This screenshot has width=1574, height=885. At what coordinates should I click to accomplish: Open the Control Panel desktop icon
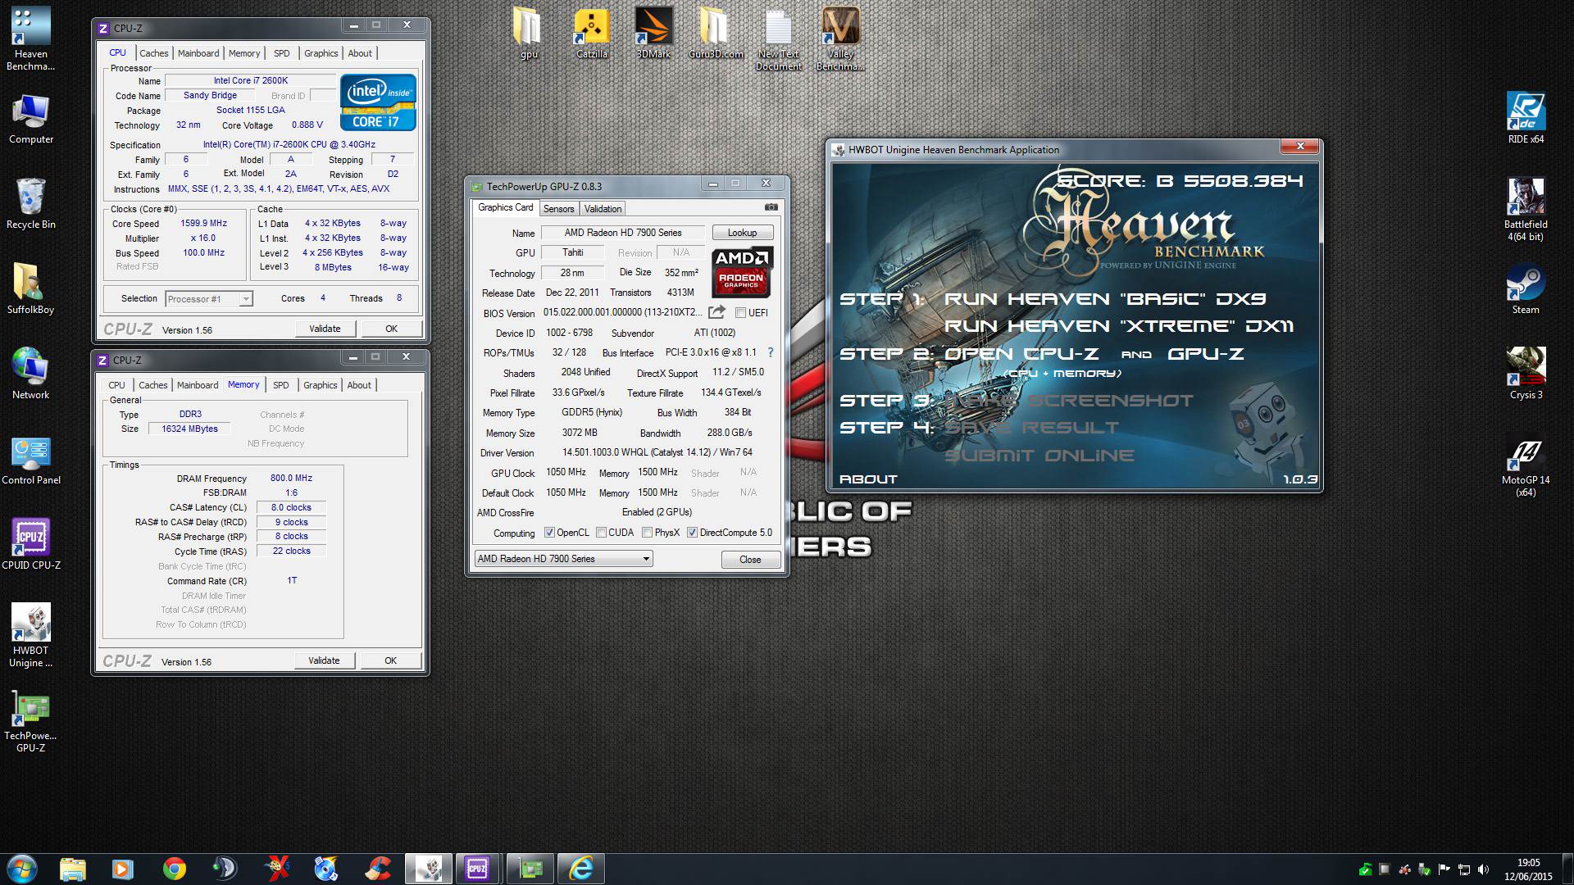pos(31,460)
